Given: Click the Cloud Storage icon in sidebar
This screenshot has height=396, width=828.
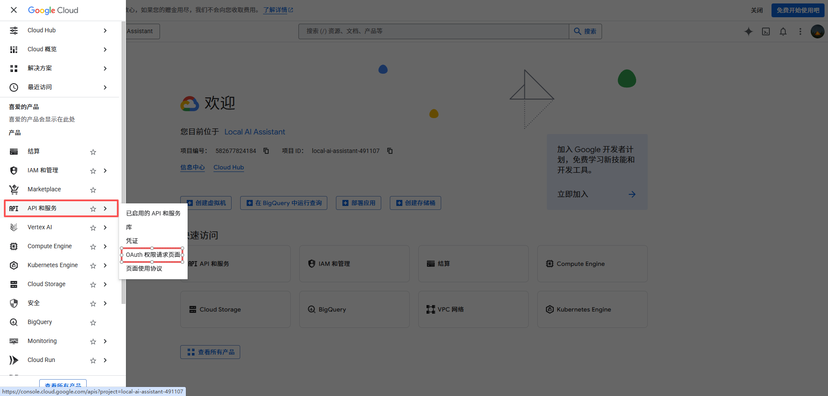Looking at the screenshot, I should (x=14, y=284).
